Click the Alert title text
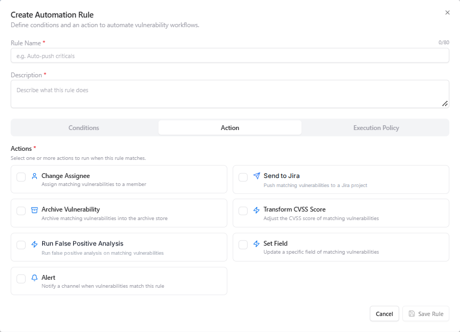The height and width of the screenshot is (332, 460). pyautogui.click(x=49, y=278)
